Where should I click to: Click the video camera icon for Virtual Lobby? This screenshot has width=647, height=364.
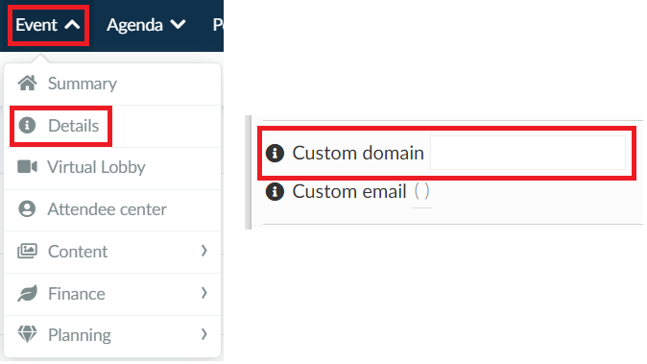[27, 167]
